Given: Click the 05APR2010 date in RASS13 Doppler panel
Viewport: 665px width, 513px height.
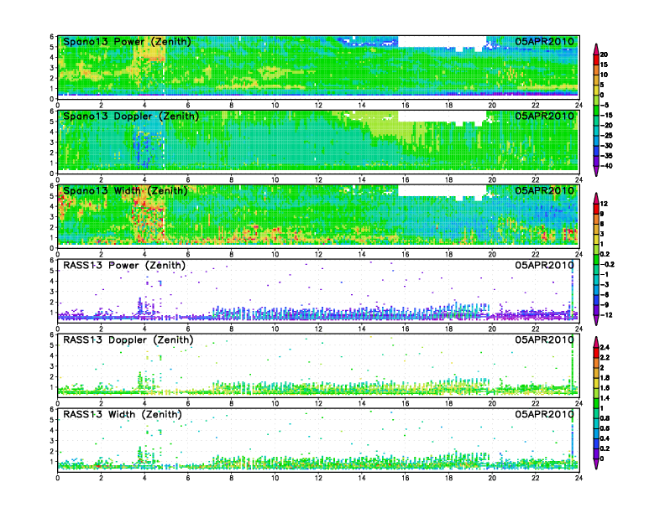Looking at the screenshot, I should (545, 339).
